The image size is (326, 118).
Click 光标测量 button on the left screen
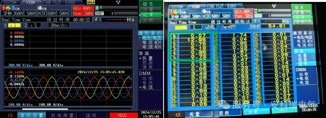click(62, 115)
